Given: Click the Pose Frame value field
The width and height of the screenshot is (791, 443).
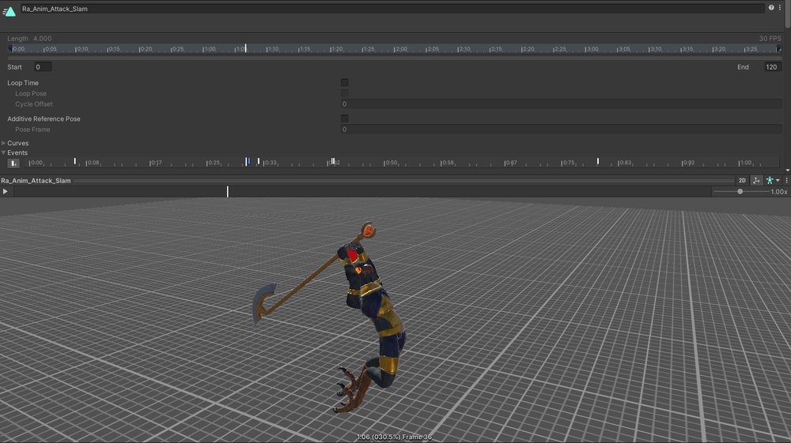Looking at the screenshot, I should click(562, 130).
